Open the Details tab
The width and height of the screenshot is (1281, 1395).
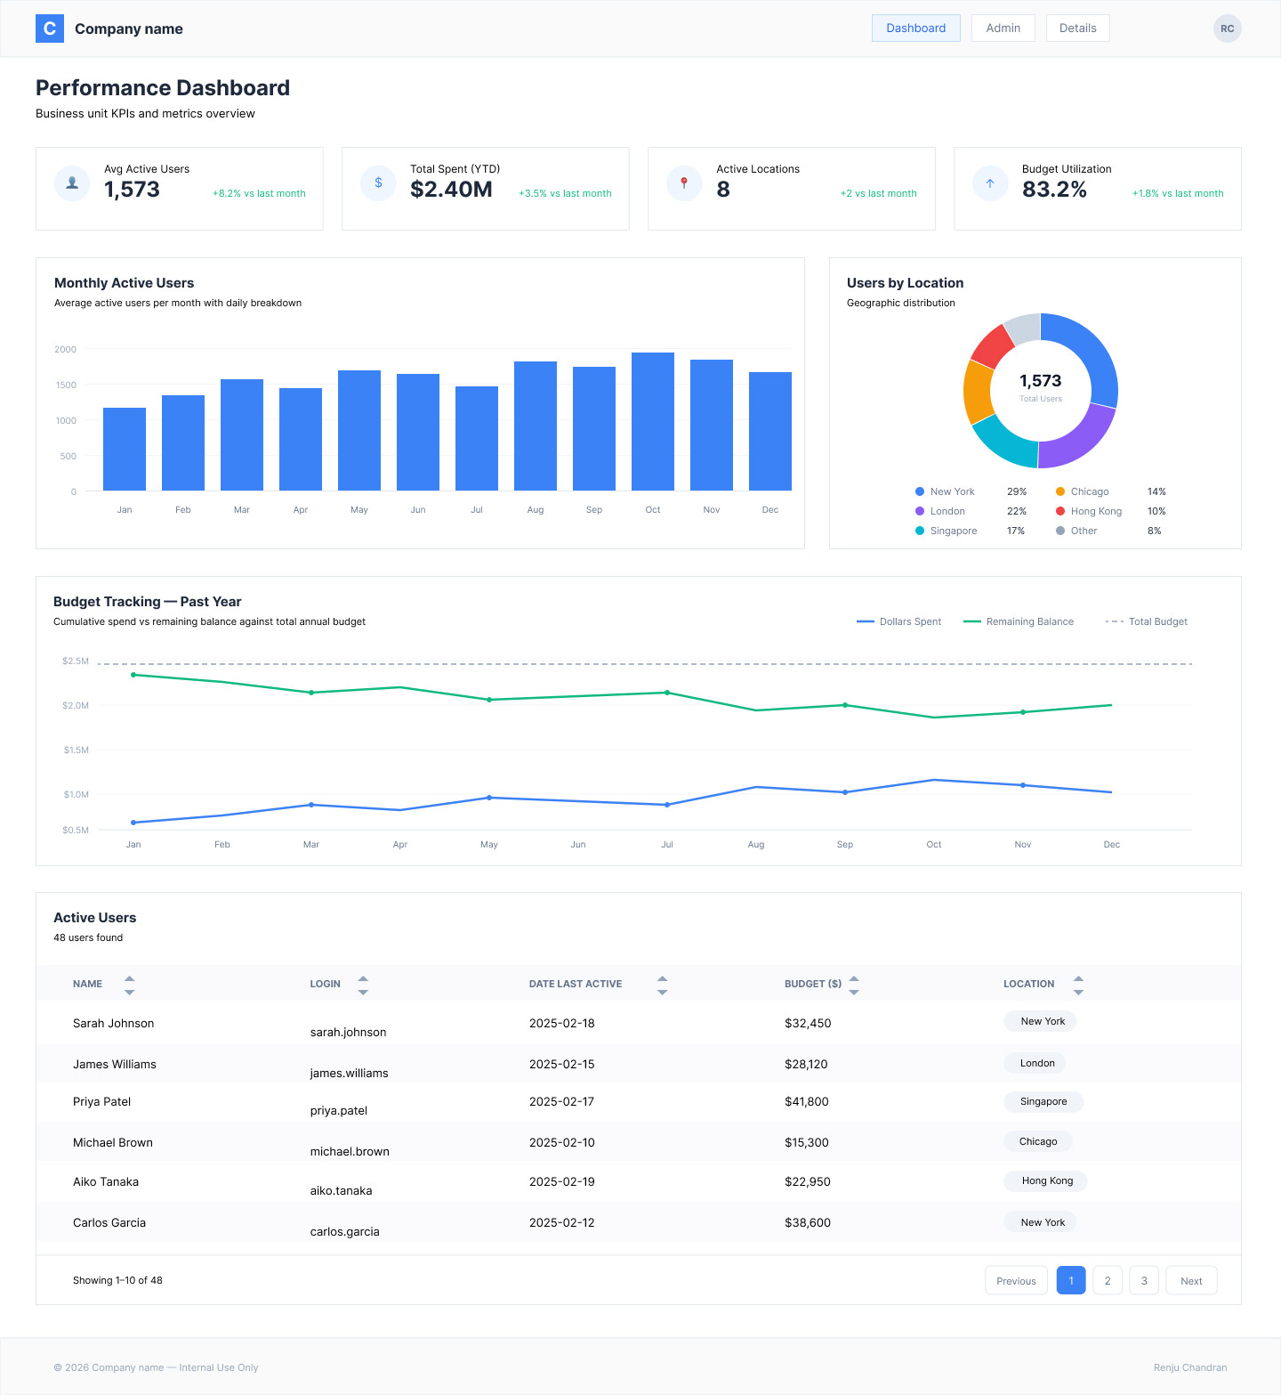click(1077, 28)
